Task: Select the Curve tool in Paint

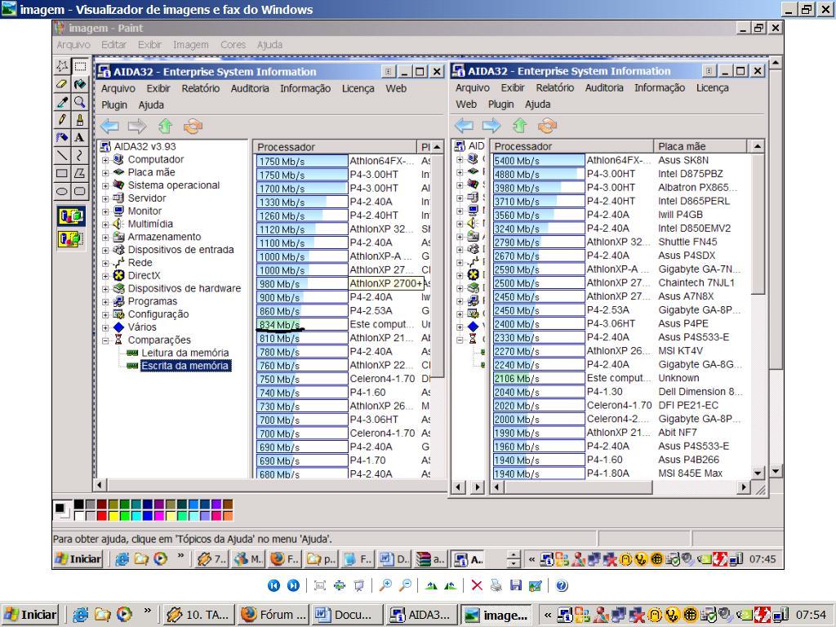Action: point(80,155)
